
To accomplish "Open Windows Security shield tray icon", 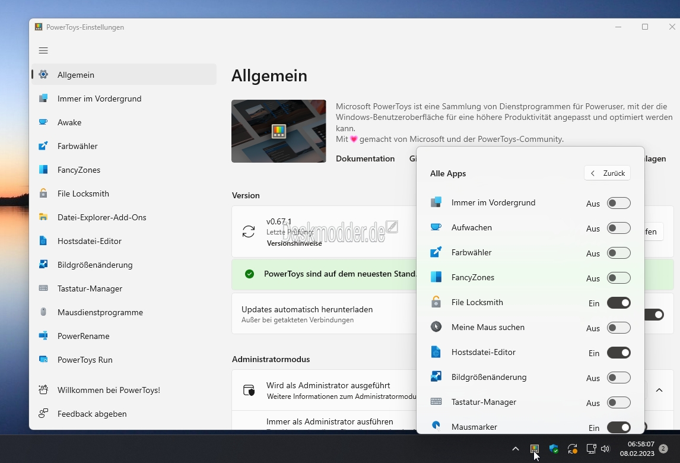I will 554,449.
